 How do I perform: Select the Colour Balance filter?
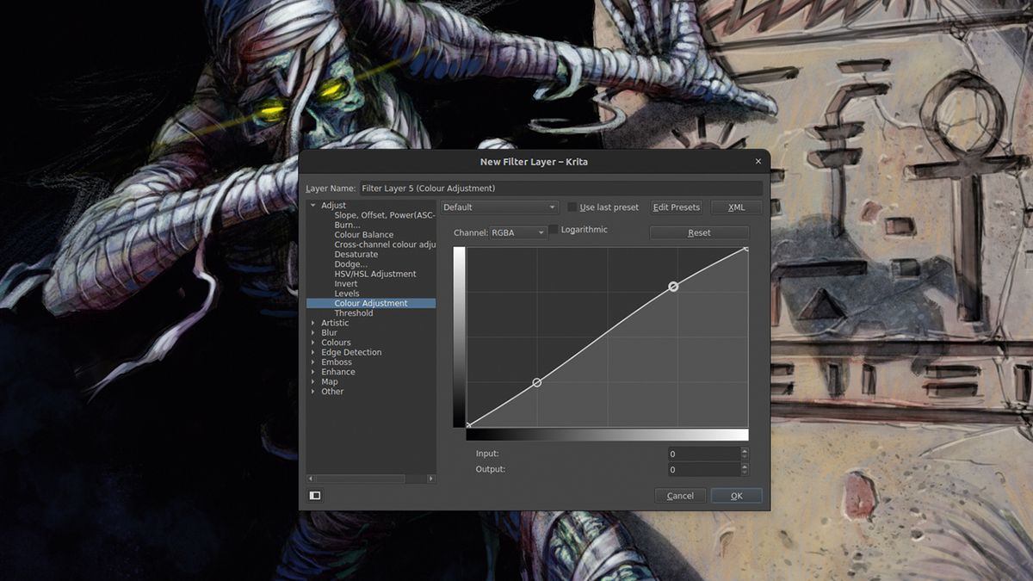363,234
